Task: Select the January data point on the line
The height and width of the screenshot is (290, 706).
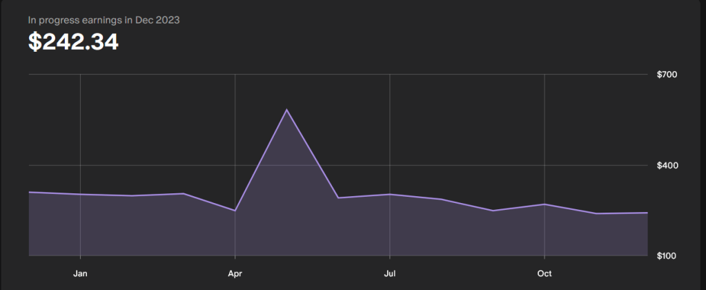Action: (x=80, y=194)
